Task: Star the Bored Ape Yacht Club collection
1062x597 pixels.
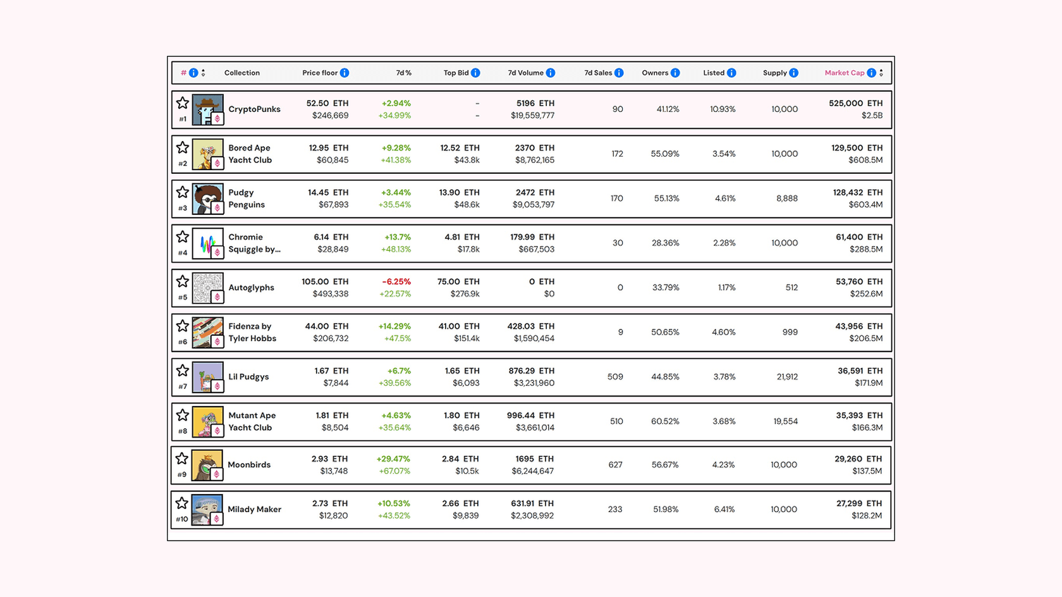Action: click(x=183, y=147)
